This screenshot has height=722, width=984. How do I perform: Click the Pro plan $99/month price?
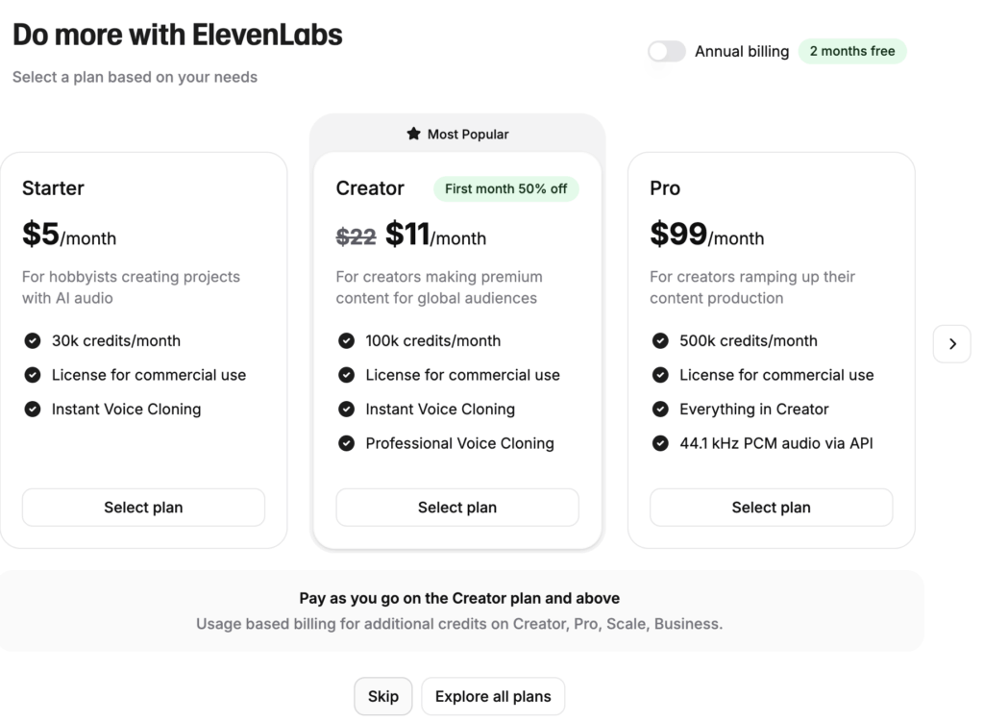pos(706,235)
